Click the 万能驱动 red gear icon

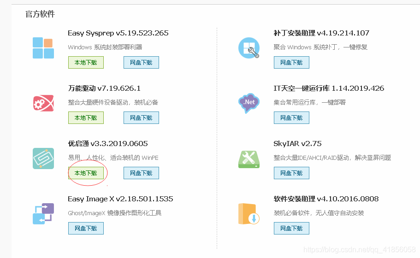point(43,103)
